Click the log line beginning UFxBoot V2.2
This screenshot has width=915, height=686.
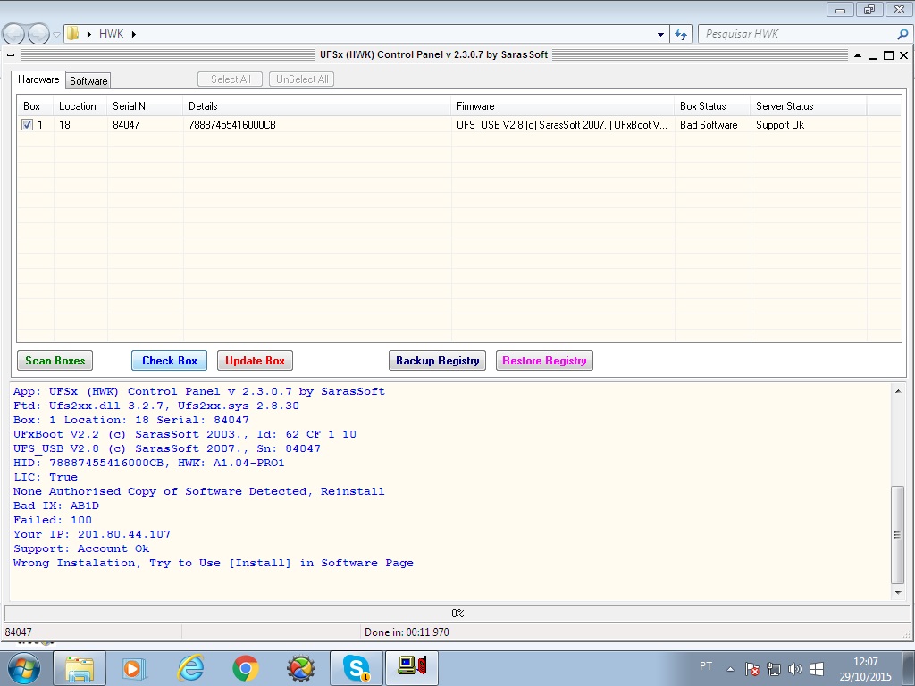pyautogui.click(x=185, y=435)
